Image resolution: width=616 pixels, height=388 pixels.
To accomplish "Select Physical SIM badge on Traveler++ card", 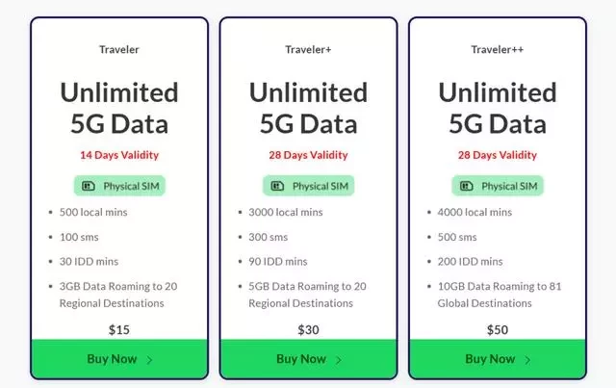I will tap(498, 186).
